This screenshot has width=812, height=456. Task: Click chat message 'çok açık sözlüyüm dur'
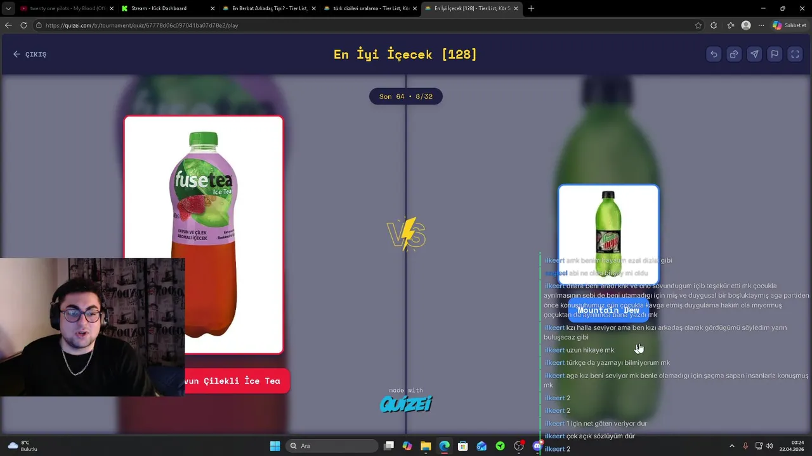(600, 436)
